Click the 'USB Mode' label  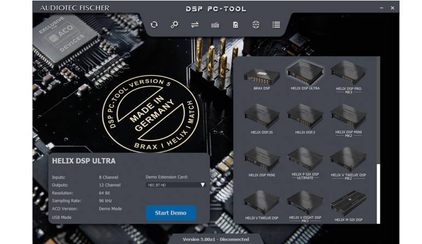pyautogui.click(x=61, y=217)
